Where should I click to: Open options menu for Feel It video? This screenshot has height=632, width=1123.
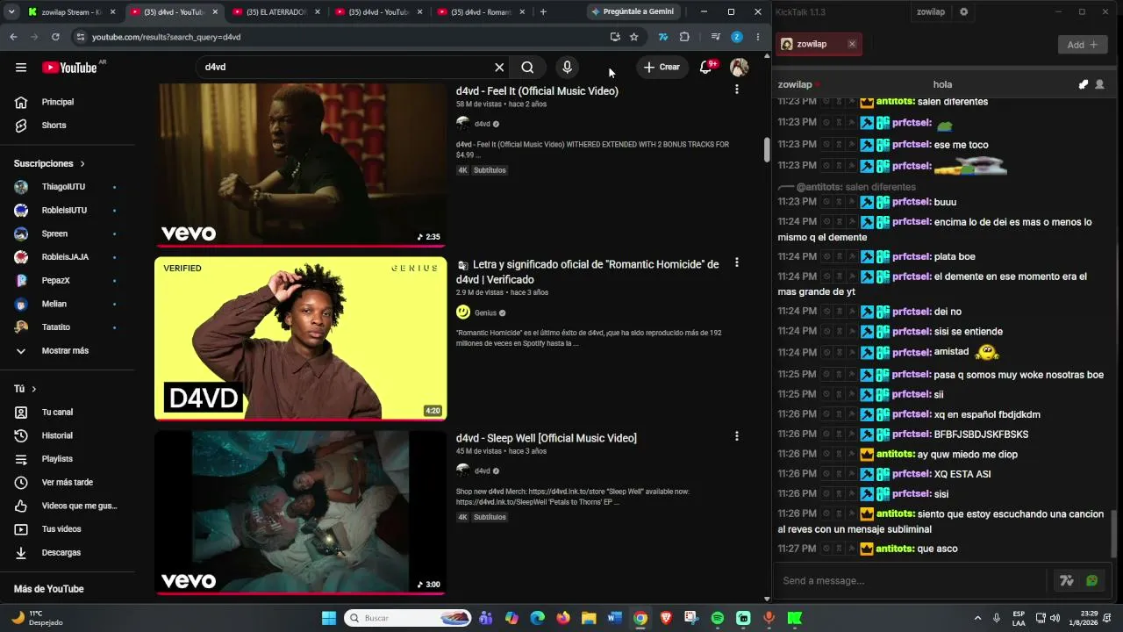pyautogui.click(x=737, y=90)
